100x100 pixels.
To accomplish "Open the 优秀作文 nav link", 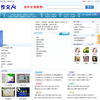I will coord(35,17).
